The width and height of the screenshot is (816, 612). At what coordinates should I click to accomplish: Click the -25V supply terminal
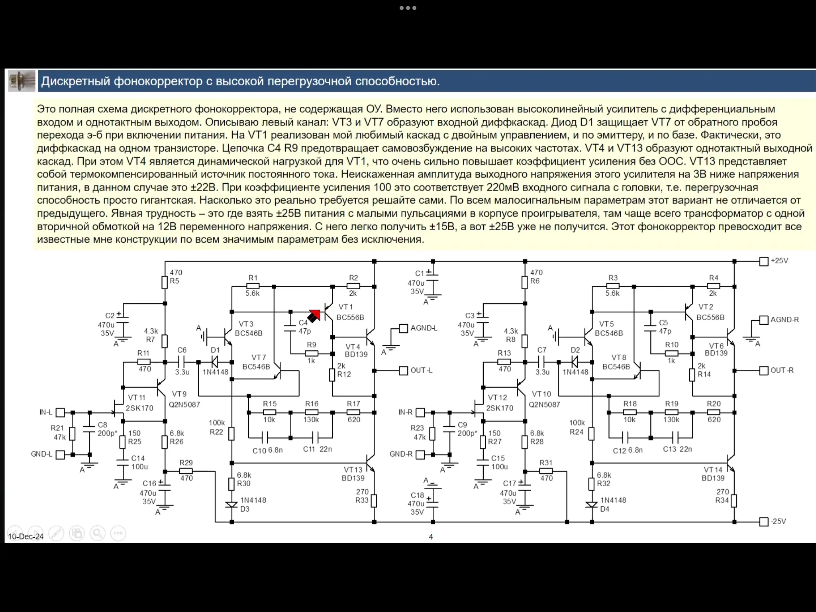pos(764,522)
